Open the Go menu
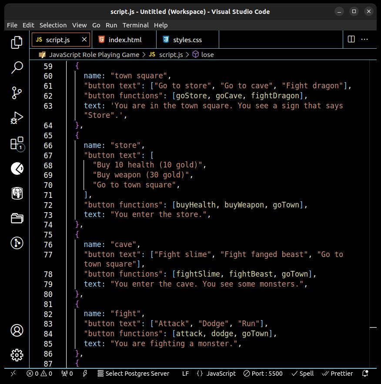Image resolution: width=381 pixels, height=384 pixels. [96, 25]
